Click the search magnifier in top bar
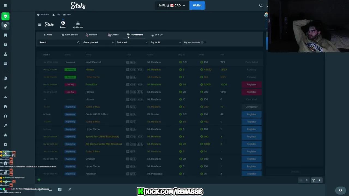Viewport: 349px width, 196px height. [261, 5]
